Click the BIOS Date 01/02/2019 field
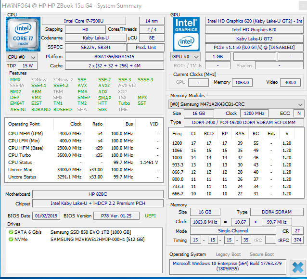Screen dimensions: 307x279 46,216
